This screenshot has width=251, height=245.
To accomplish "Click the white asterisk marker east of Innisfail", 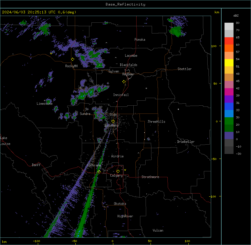I will pos(146,88).
